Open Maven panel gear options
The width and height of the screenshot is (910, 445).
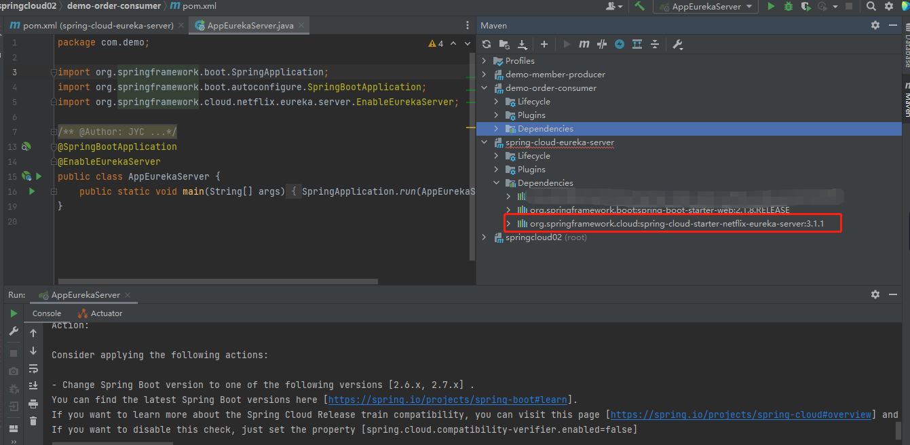[875, 25]
